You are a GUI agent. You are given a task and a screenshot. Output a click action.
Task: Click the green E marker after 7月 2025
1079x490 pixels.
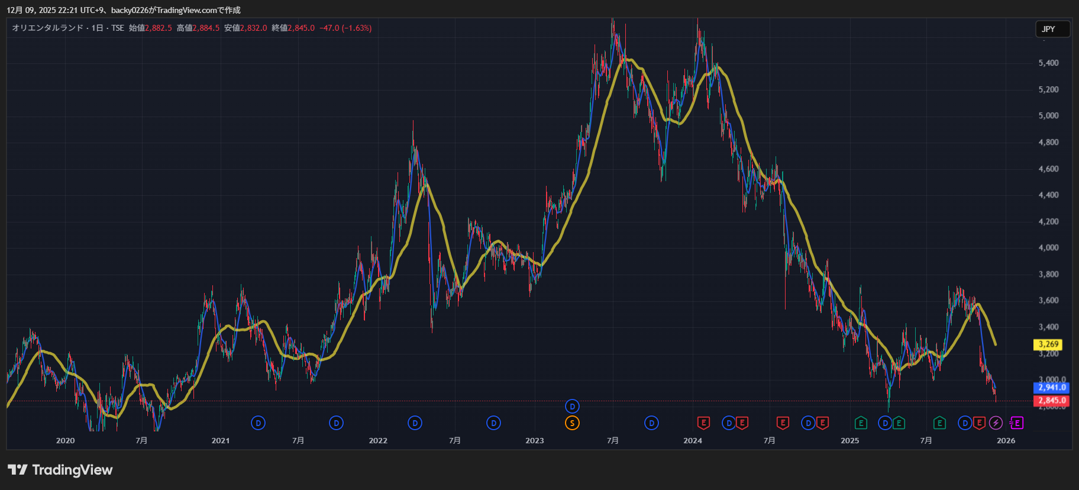pos(939,423)
